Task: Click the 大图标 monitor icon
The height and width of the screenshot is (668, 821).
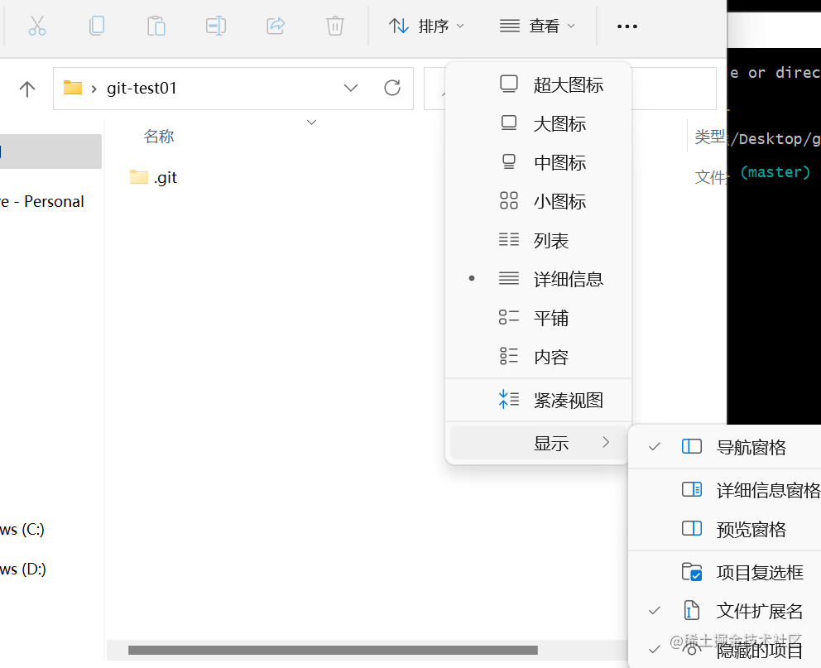Action: click(509, 123)
